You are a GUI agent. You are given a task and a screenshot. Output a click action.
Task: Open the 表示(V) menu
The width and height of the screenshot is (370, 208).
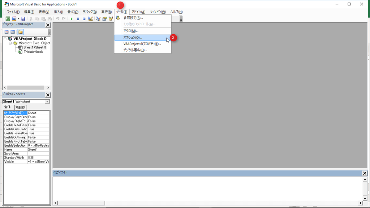[44, 12]
